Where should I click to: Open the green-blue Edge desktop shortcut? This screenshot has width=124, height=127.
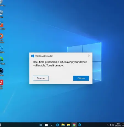(x=2, y=59)
